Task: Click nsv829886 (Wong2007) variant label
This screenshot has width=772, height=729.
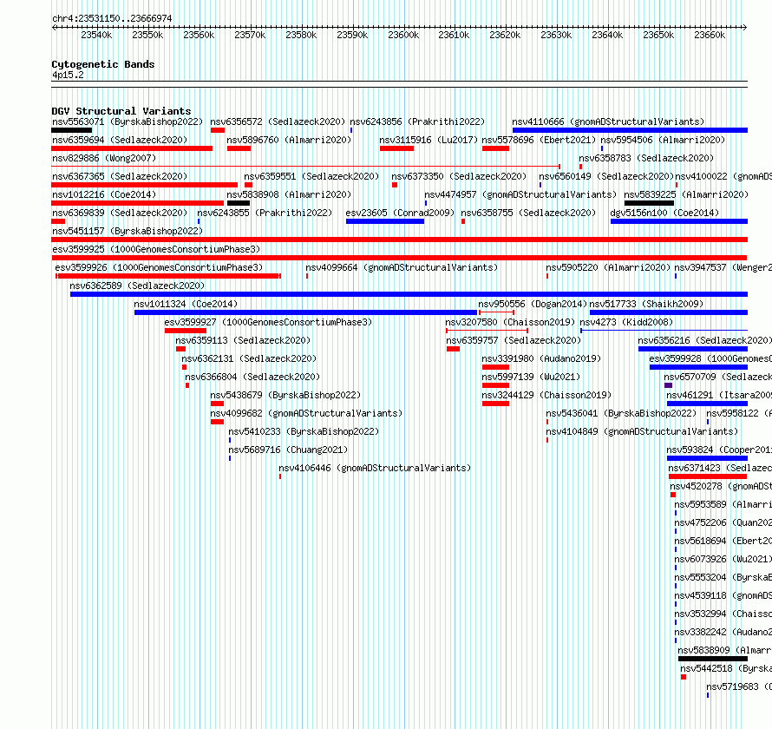Action: point(104,158)
